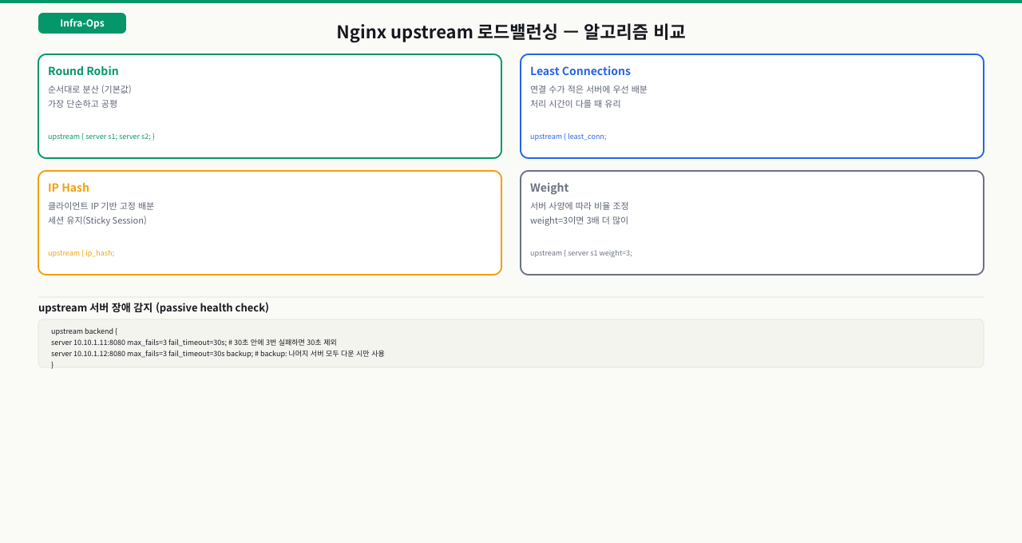Click the IP Hash card heading
The width and height of the screenshot is (1022, 543).
click(69, 188)
